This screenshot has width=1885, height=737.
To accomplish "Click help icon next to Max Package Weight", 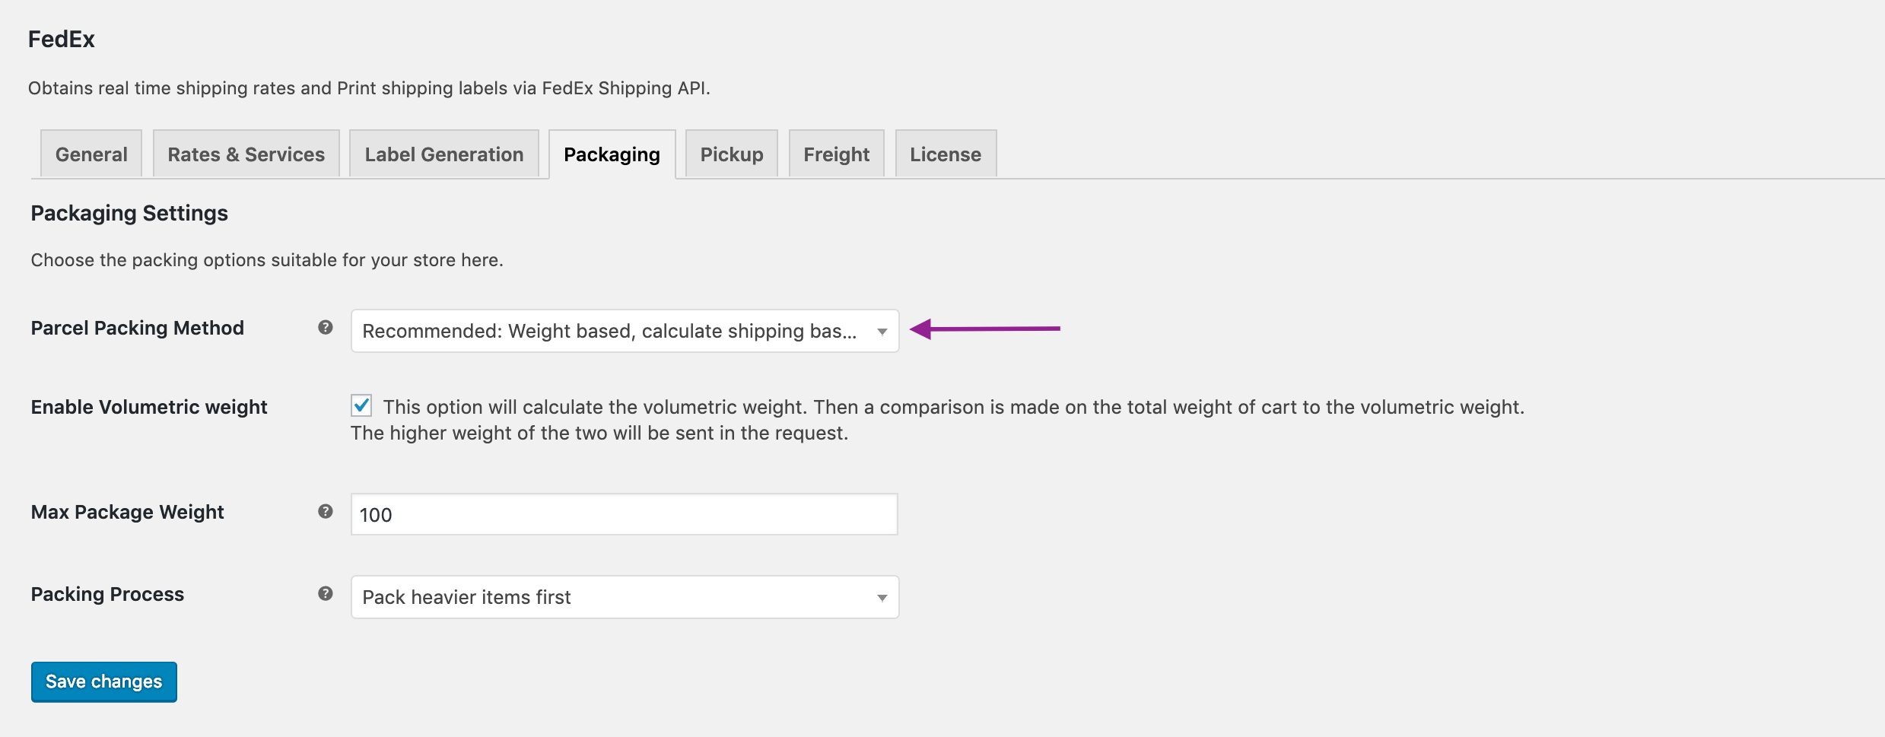I will coord(326,512).
